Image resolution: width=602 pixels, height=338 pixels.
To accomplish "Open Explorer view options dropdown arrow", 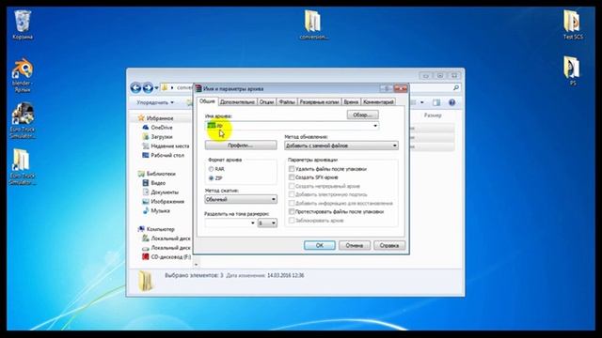I will (422, 102).
